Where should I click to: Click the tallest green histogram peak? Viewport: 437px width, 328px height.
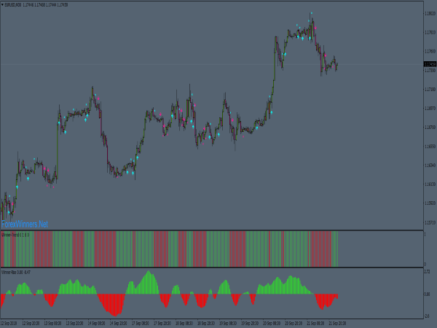pos(149,282)
